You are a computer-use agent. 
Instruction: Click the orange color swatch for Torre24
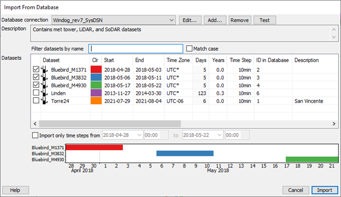[x=96, y=101]
